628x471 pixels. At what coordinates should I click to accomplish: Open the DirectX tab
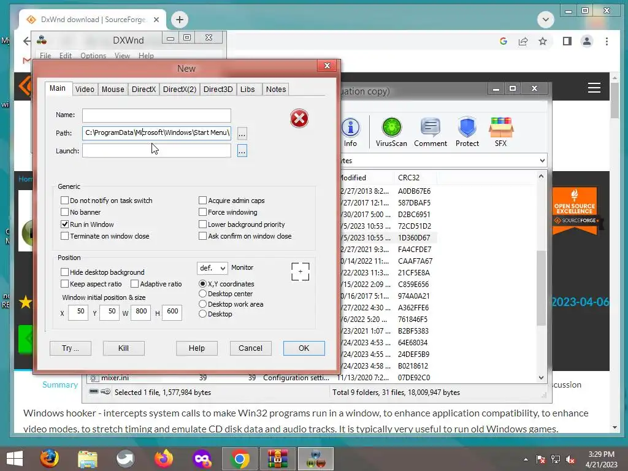pos(144,90)
